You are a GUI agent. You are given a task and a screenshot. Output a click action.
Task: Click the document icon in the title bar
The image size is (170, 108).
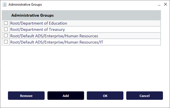click(x=5, y=5)
